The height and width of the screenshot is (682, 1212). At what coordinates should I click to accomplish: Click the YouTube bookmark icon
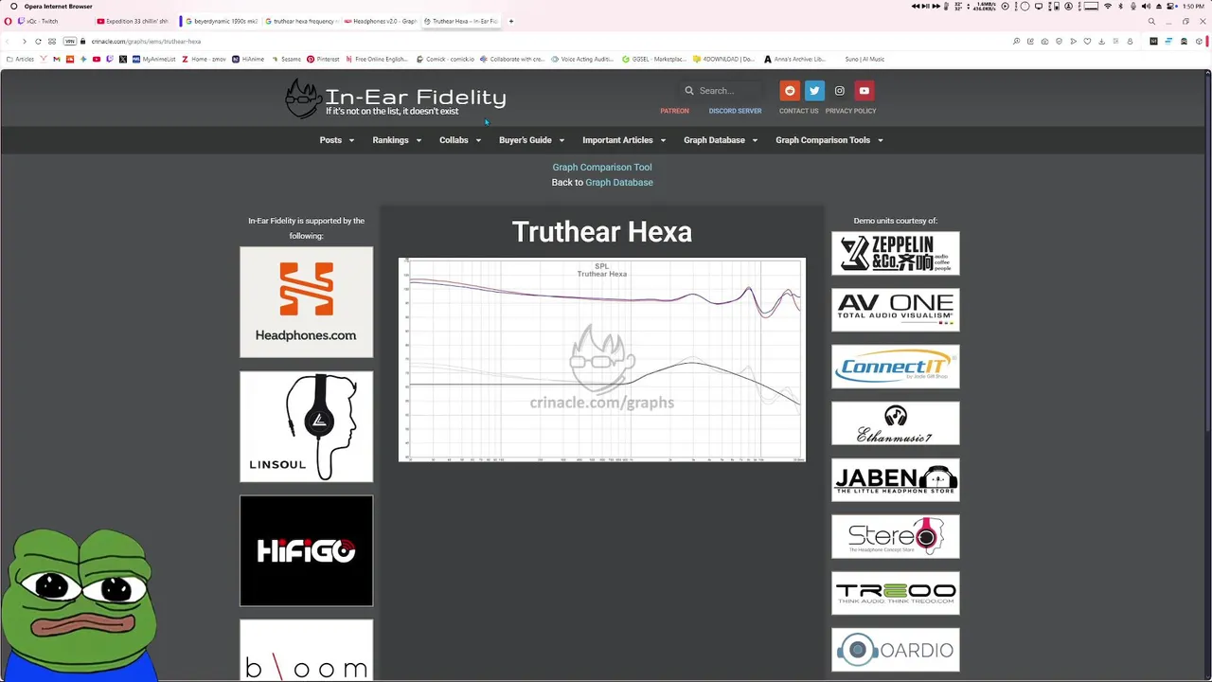click(x=97, y=60)
